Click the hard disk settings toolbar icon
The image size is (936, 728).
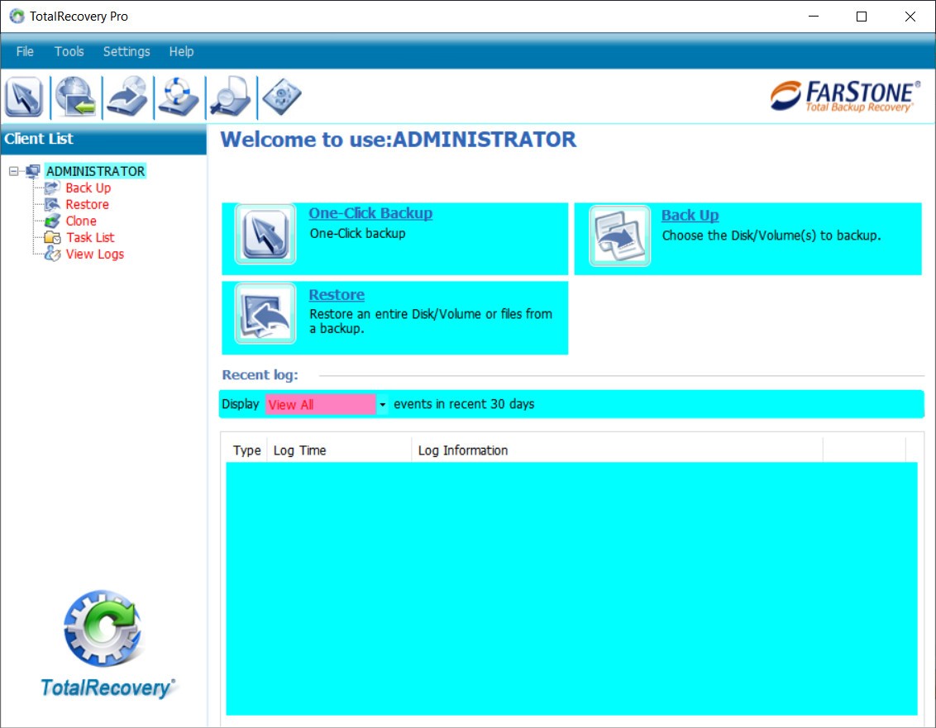point(281,97)
